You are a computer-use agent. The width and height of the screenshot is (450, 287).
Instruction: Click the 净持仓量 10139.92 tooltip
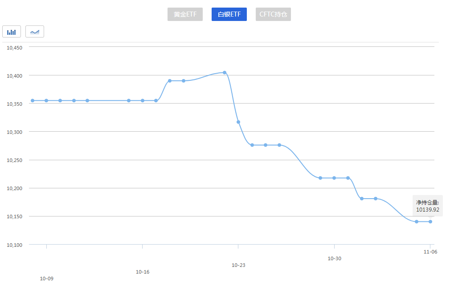pyautogui.click(x=428, y=206)
